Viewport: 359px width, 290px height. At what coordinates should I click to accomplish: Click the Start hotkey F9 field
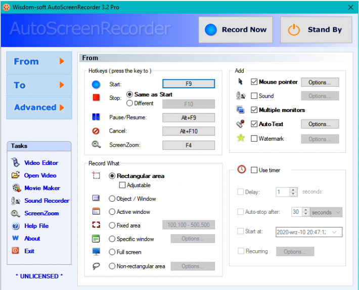[x=189, y=84]
